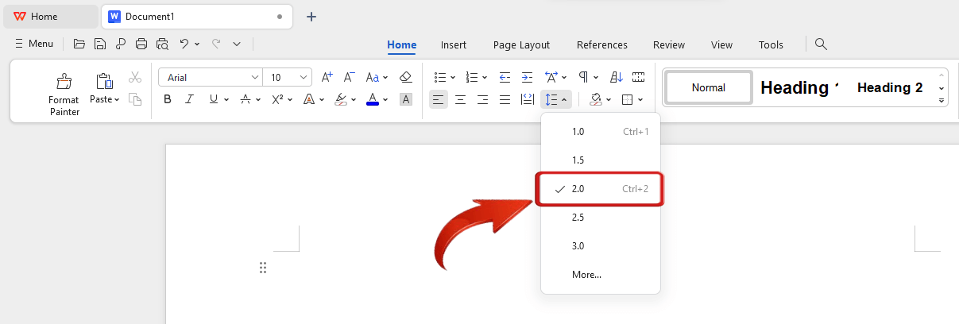Expand the styles gallery more arrow

click(x=942, y=101)
